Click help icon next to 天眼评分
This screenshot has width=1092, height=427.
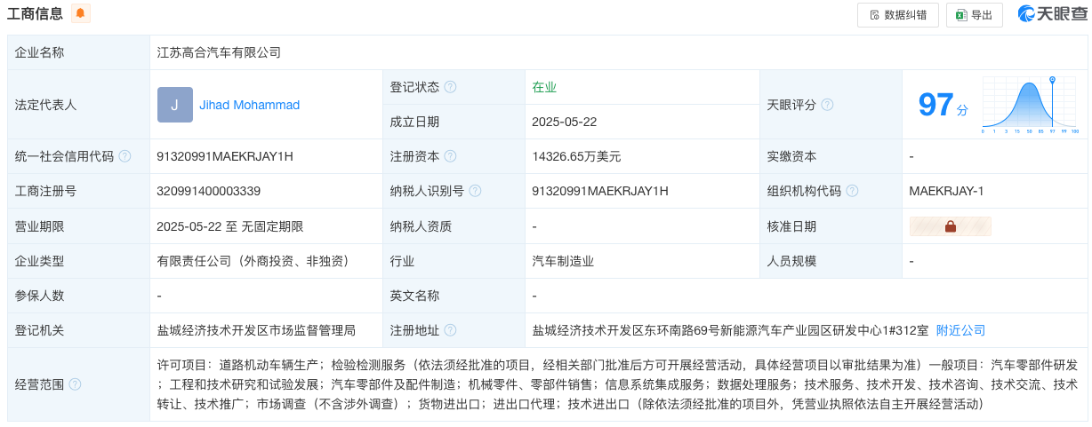click(x=827, y=105)
